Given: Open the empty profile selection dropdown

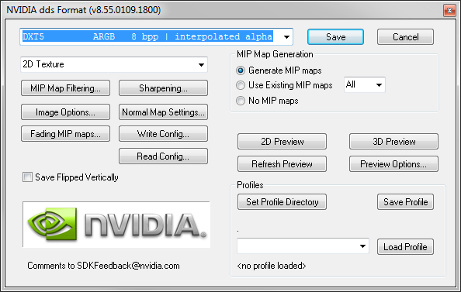Looking at the screenshot, I should pos(303,246).
